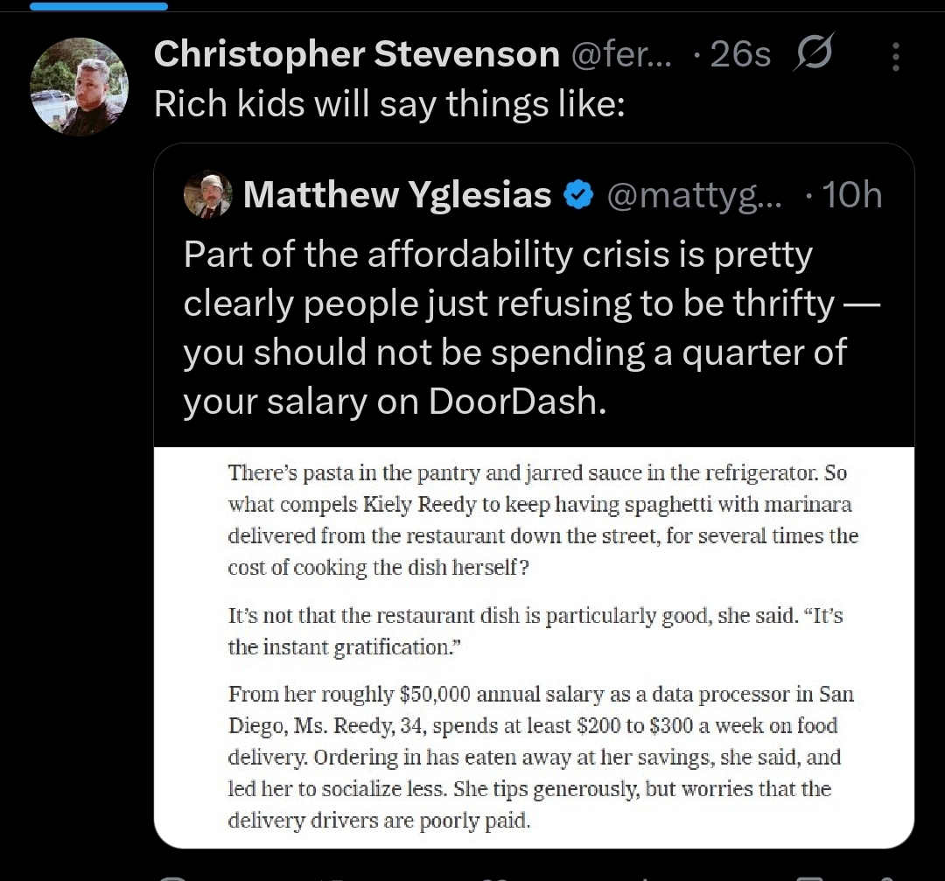Open the article screenshot image

pos(534,647)
